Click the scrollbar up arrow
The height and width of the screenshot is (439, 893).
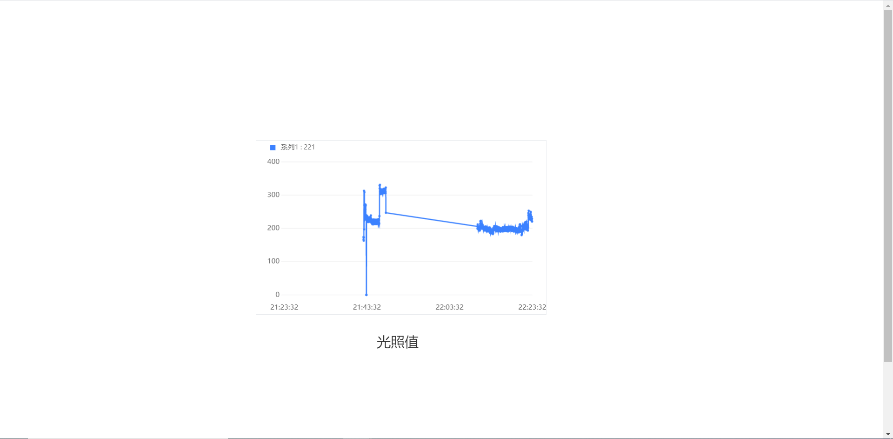point(888,6)
